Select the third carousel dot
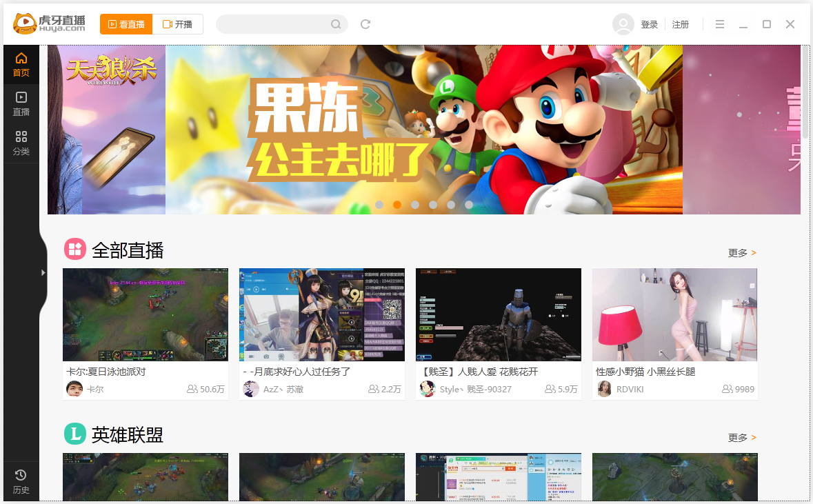Viewport: 813px width, 504px height. pos(415,205)
